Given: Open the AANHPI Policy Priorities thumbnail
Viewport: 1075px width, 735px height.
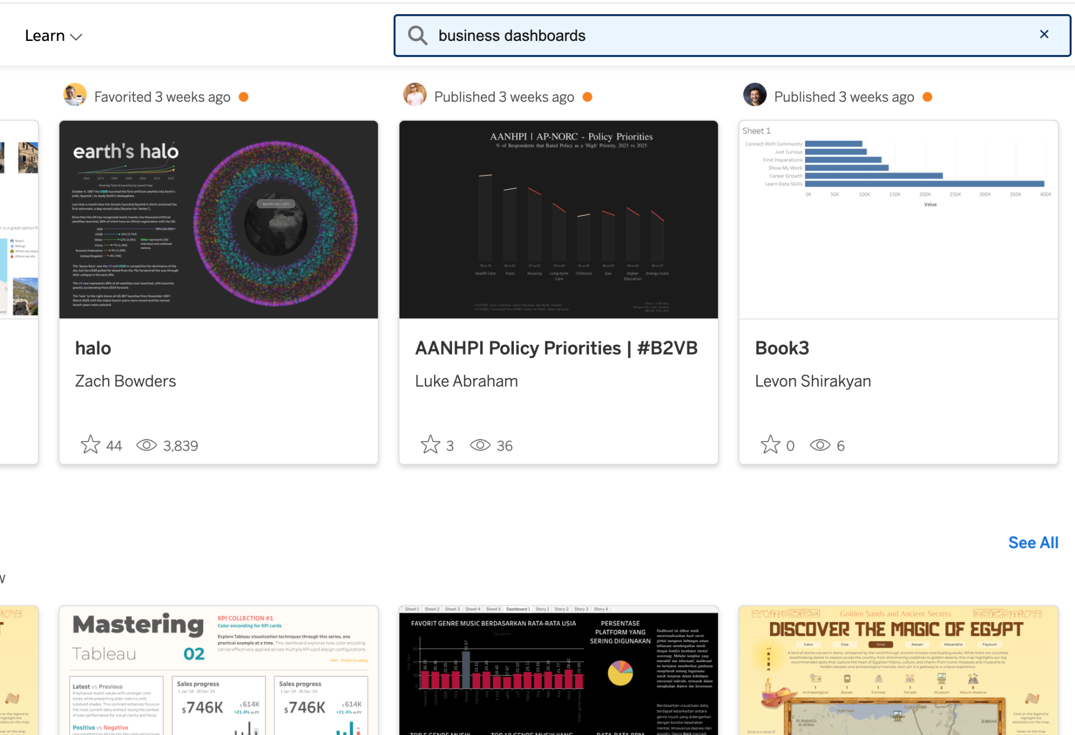Looking at the screenshot, I should (x=558, y=219).
